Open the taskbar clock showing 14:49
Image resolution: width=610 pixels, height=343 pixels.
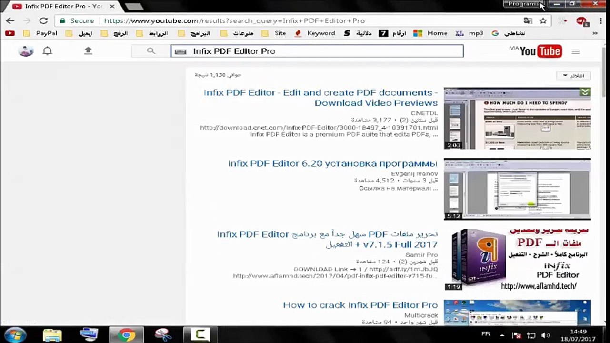click(577, 335)
